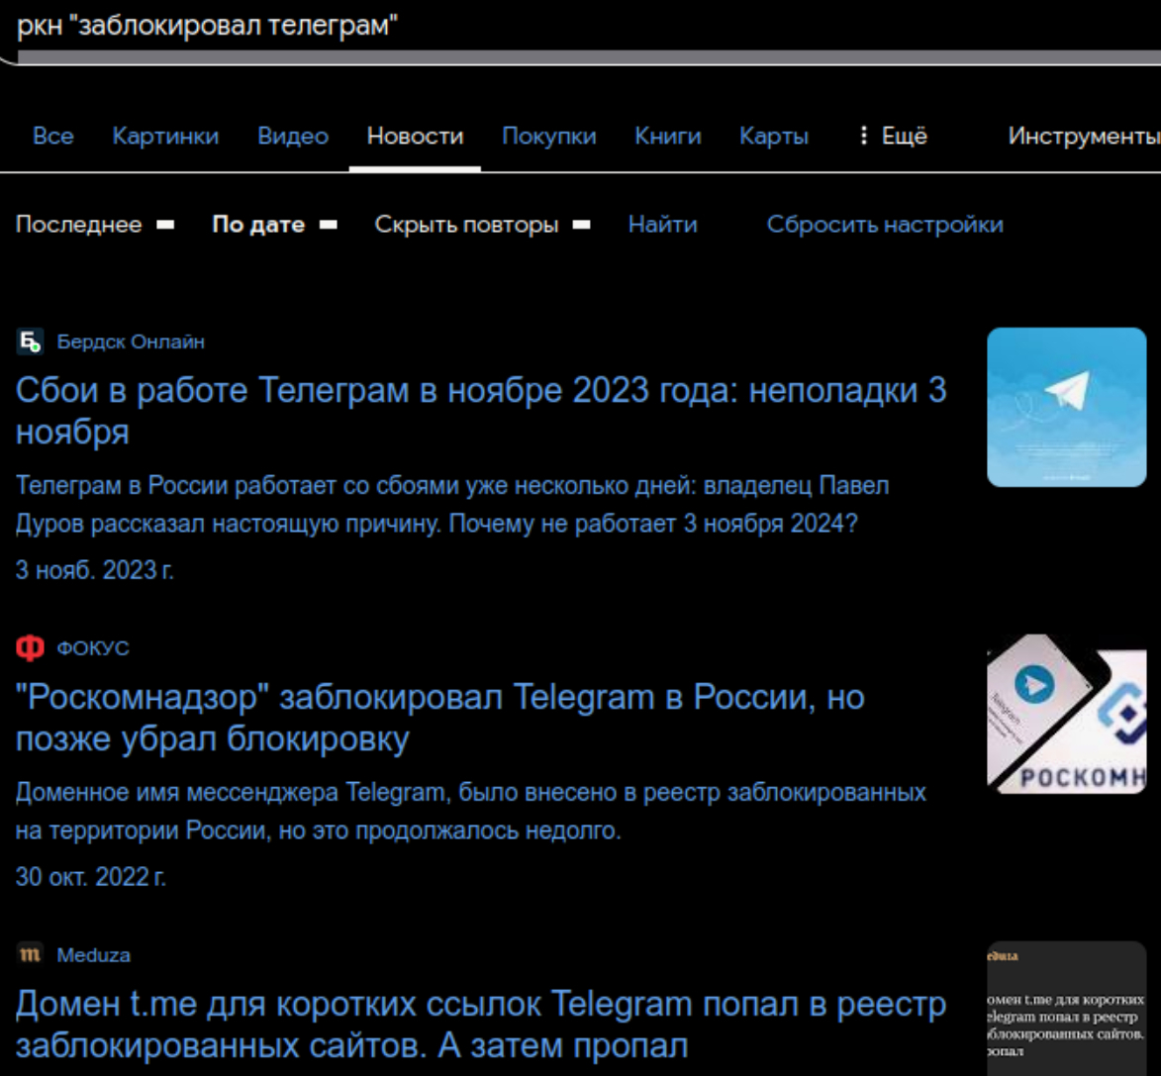Open the Видео search tab
This screenshot has height=1076, width=1161.
(292, 137)
